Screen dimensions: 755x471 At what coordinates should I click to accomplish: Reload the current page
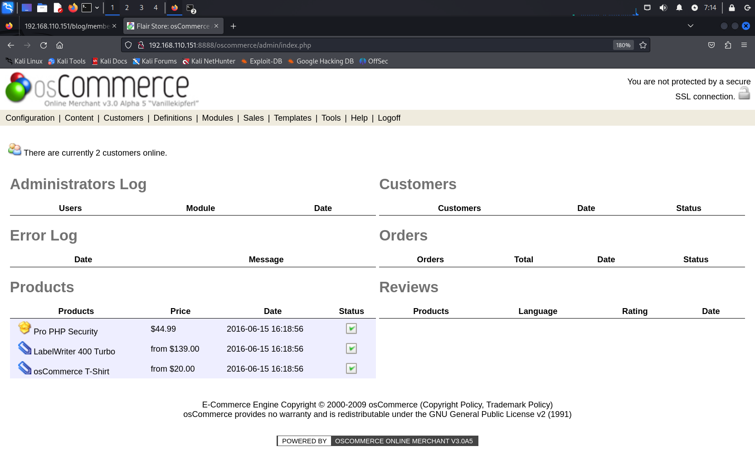44,45
